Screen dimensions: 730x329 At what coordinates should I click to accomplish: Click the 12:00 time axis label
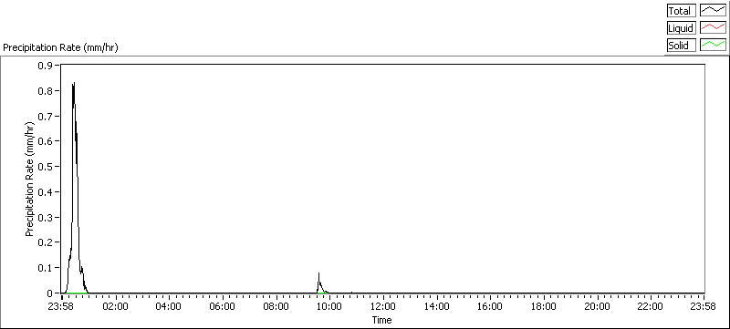pos(382,306)
